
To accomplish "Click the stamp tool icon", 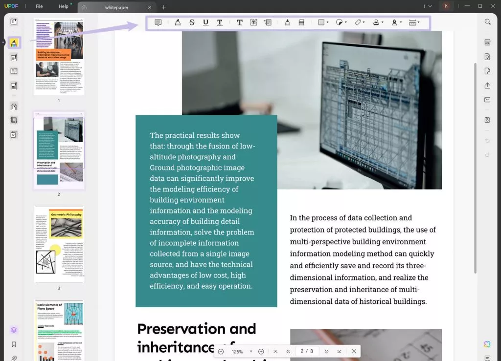I will pyautogui.click(x=376, y=22).
